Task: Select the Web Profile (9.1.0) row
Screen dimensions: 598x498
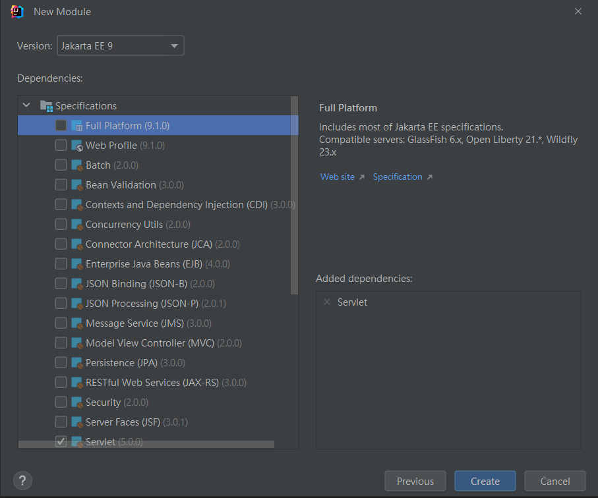Action: [x=158, y=146]
